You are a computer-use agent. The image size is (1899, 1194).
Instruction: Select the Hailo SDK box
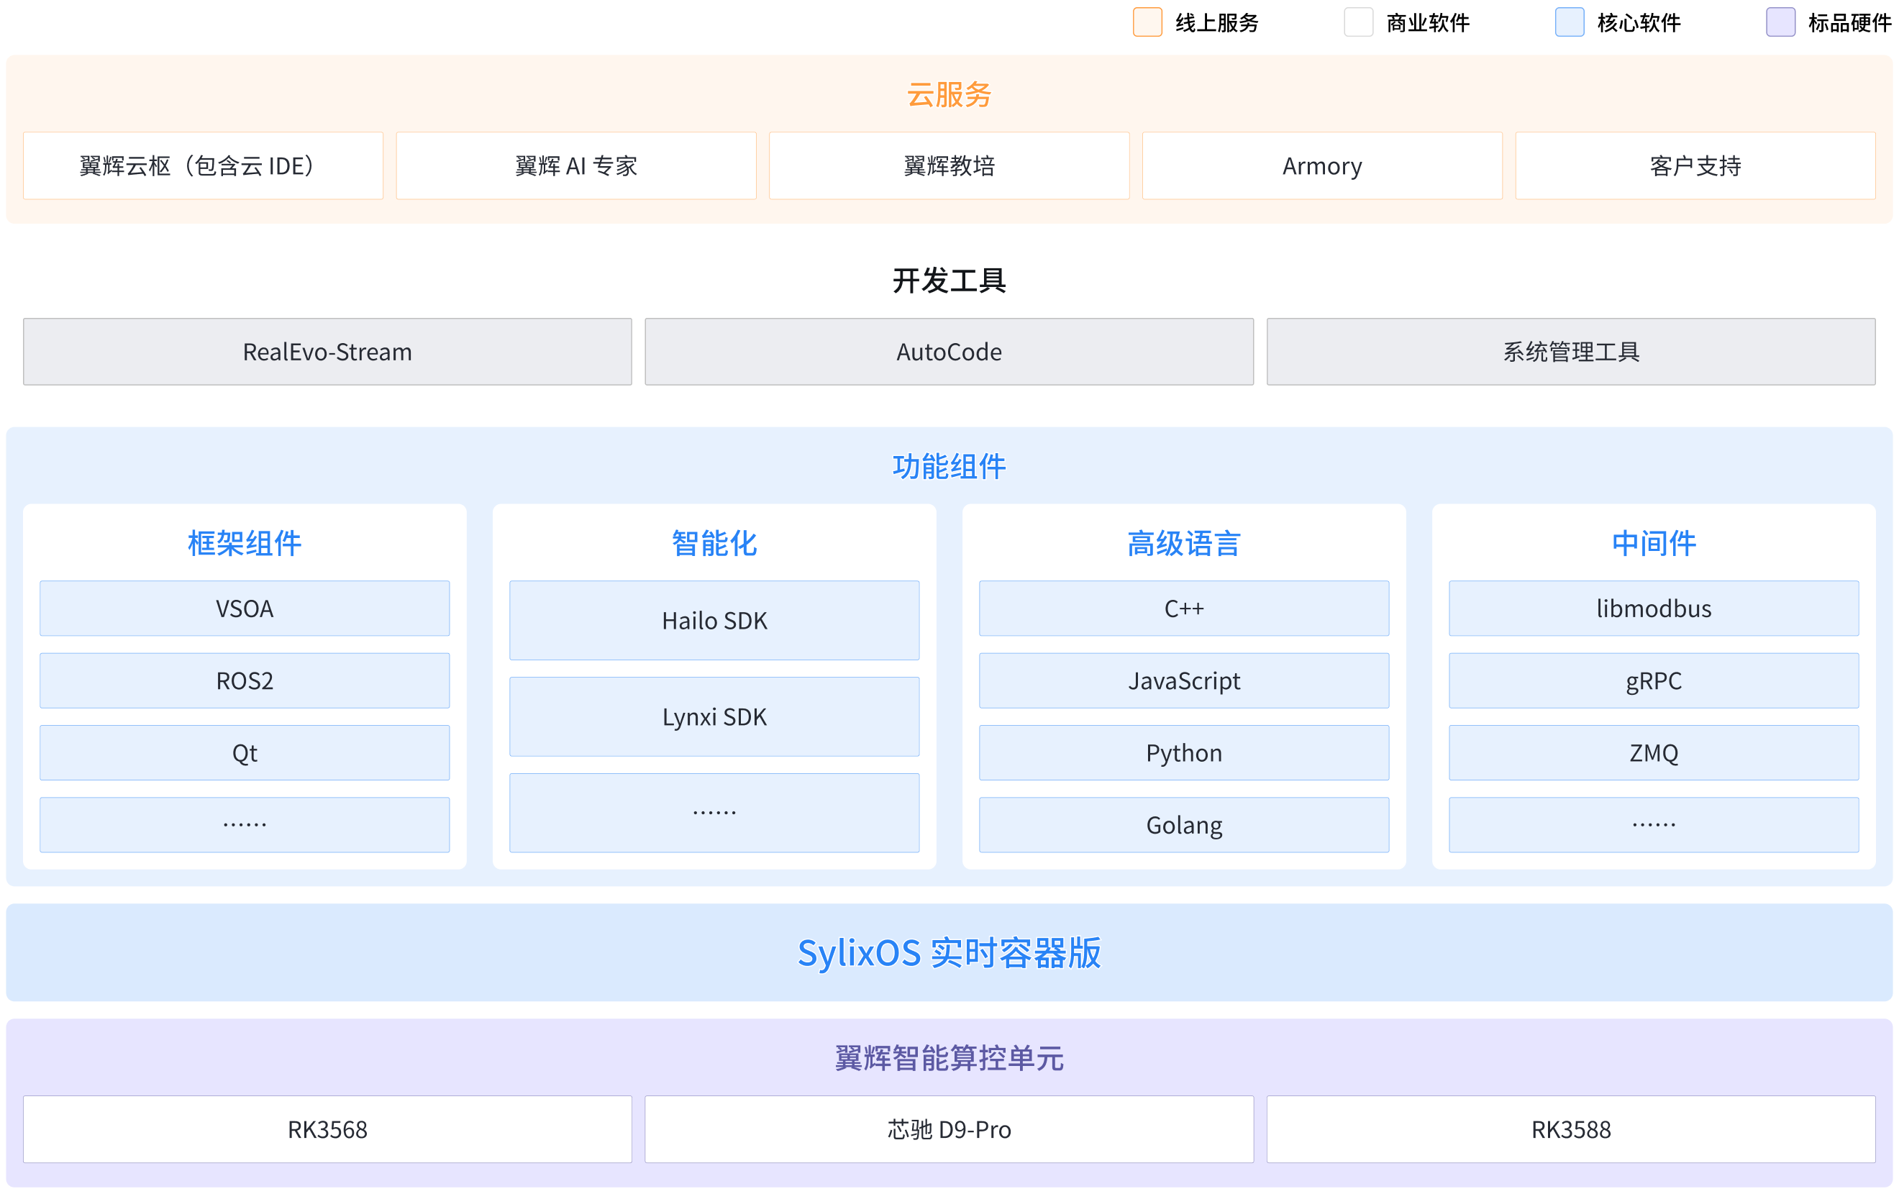pyautogui.click(x=714, y=621)
